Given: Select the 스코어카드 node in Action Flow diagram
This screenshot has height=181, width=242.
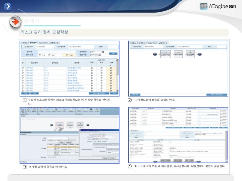Looking at the screenshot, I should click(166, 54).
